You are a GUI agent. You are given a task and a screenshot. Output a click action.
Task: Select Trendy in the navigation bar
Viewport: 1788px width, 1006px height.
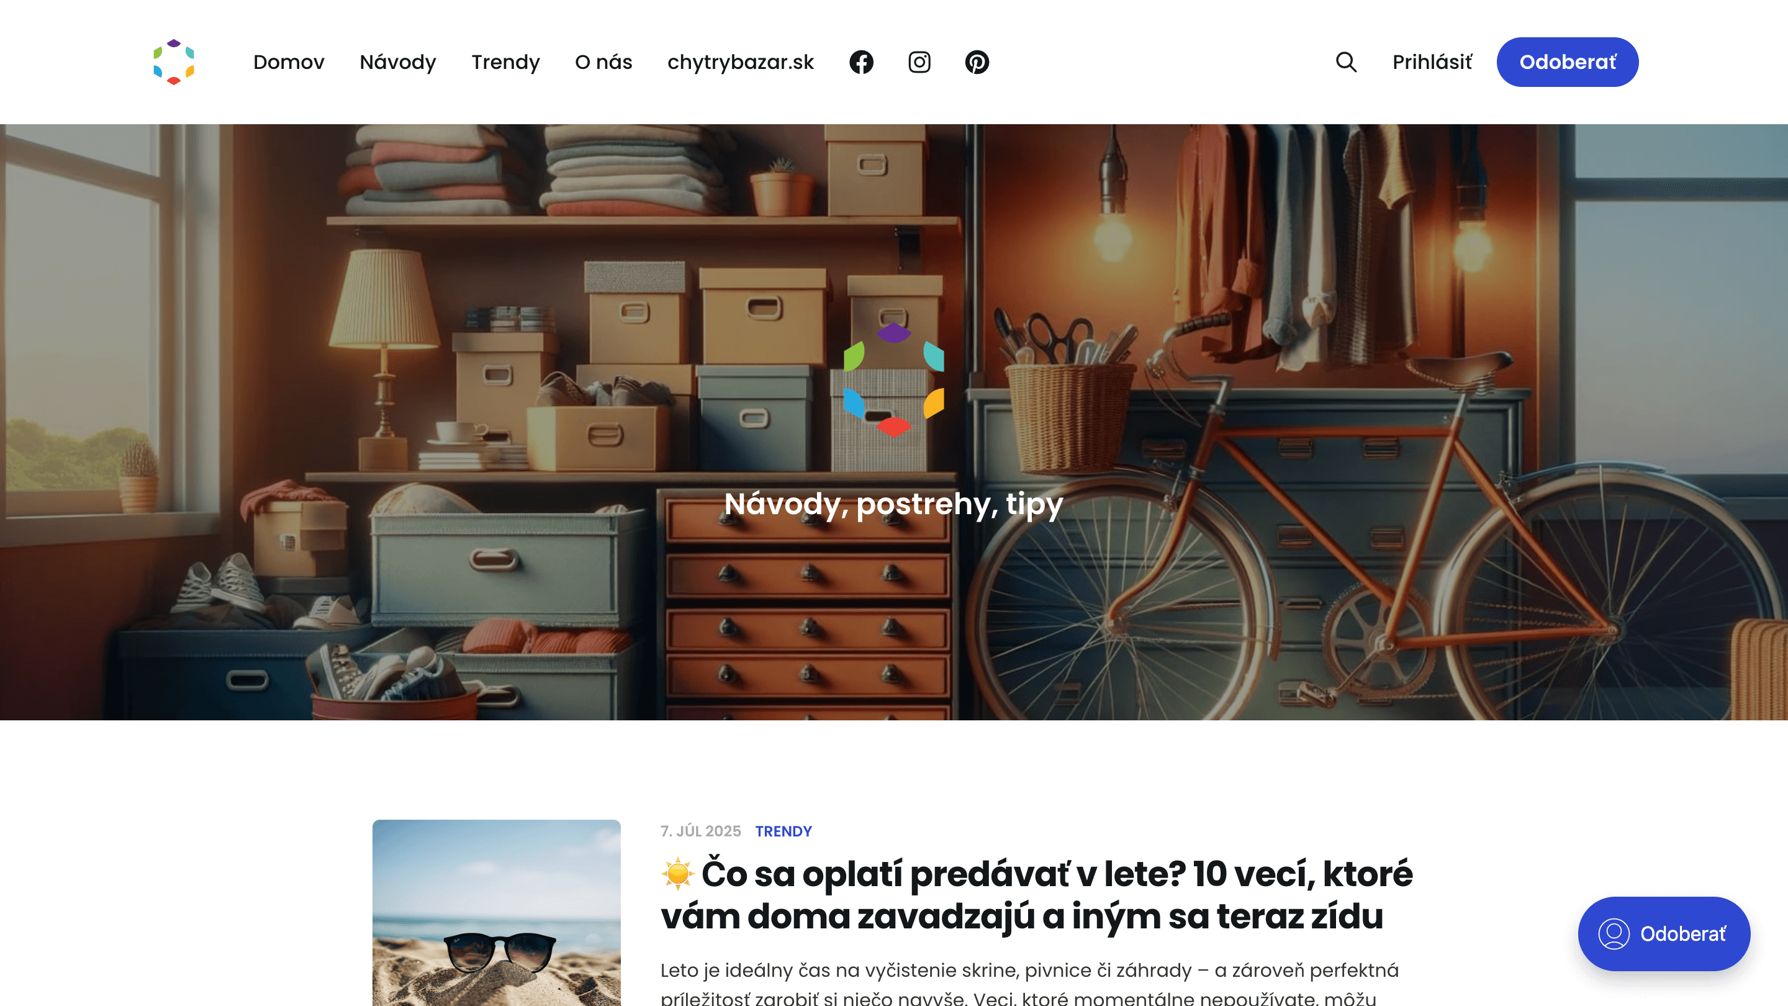tap(505, 62)
